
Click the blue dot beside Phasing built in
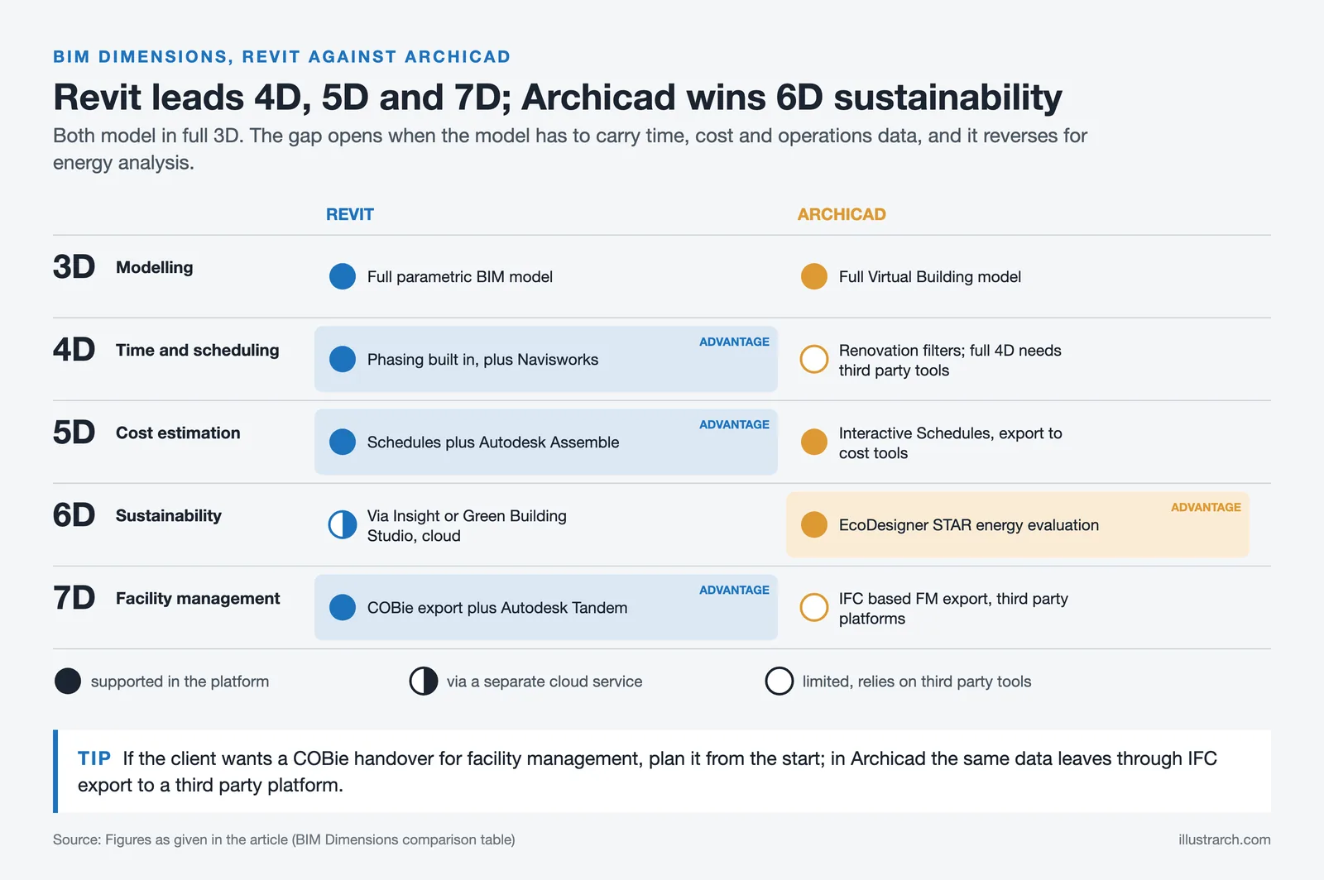point(343,359)
